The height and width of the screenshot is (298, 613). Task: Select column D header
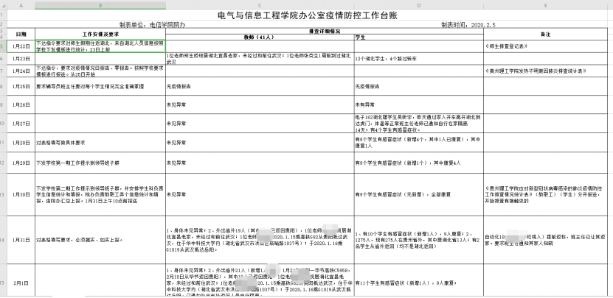418,4
